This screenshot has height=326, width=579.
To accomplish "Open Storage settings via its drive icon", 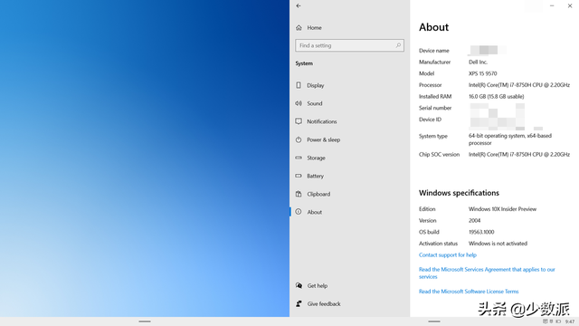I will [x=299, y=158].
